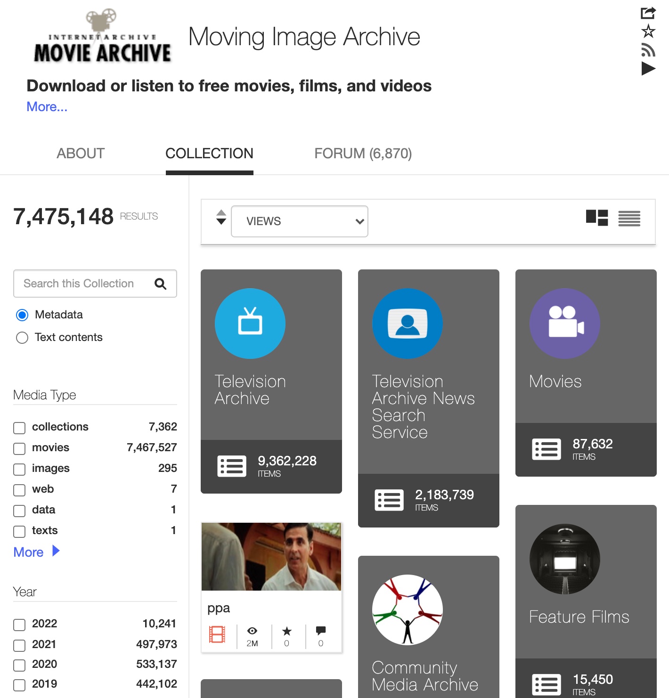Switch to list view layout

coord(629,219)
